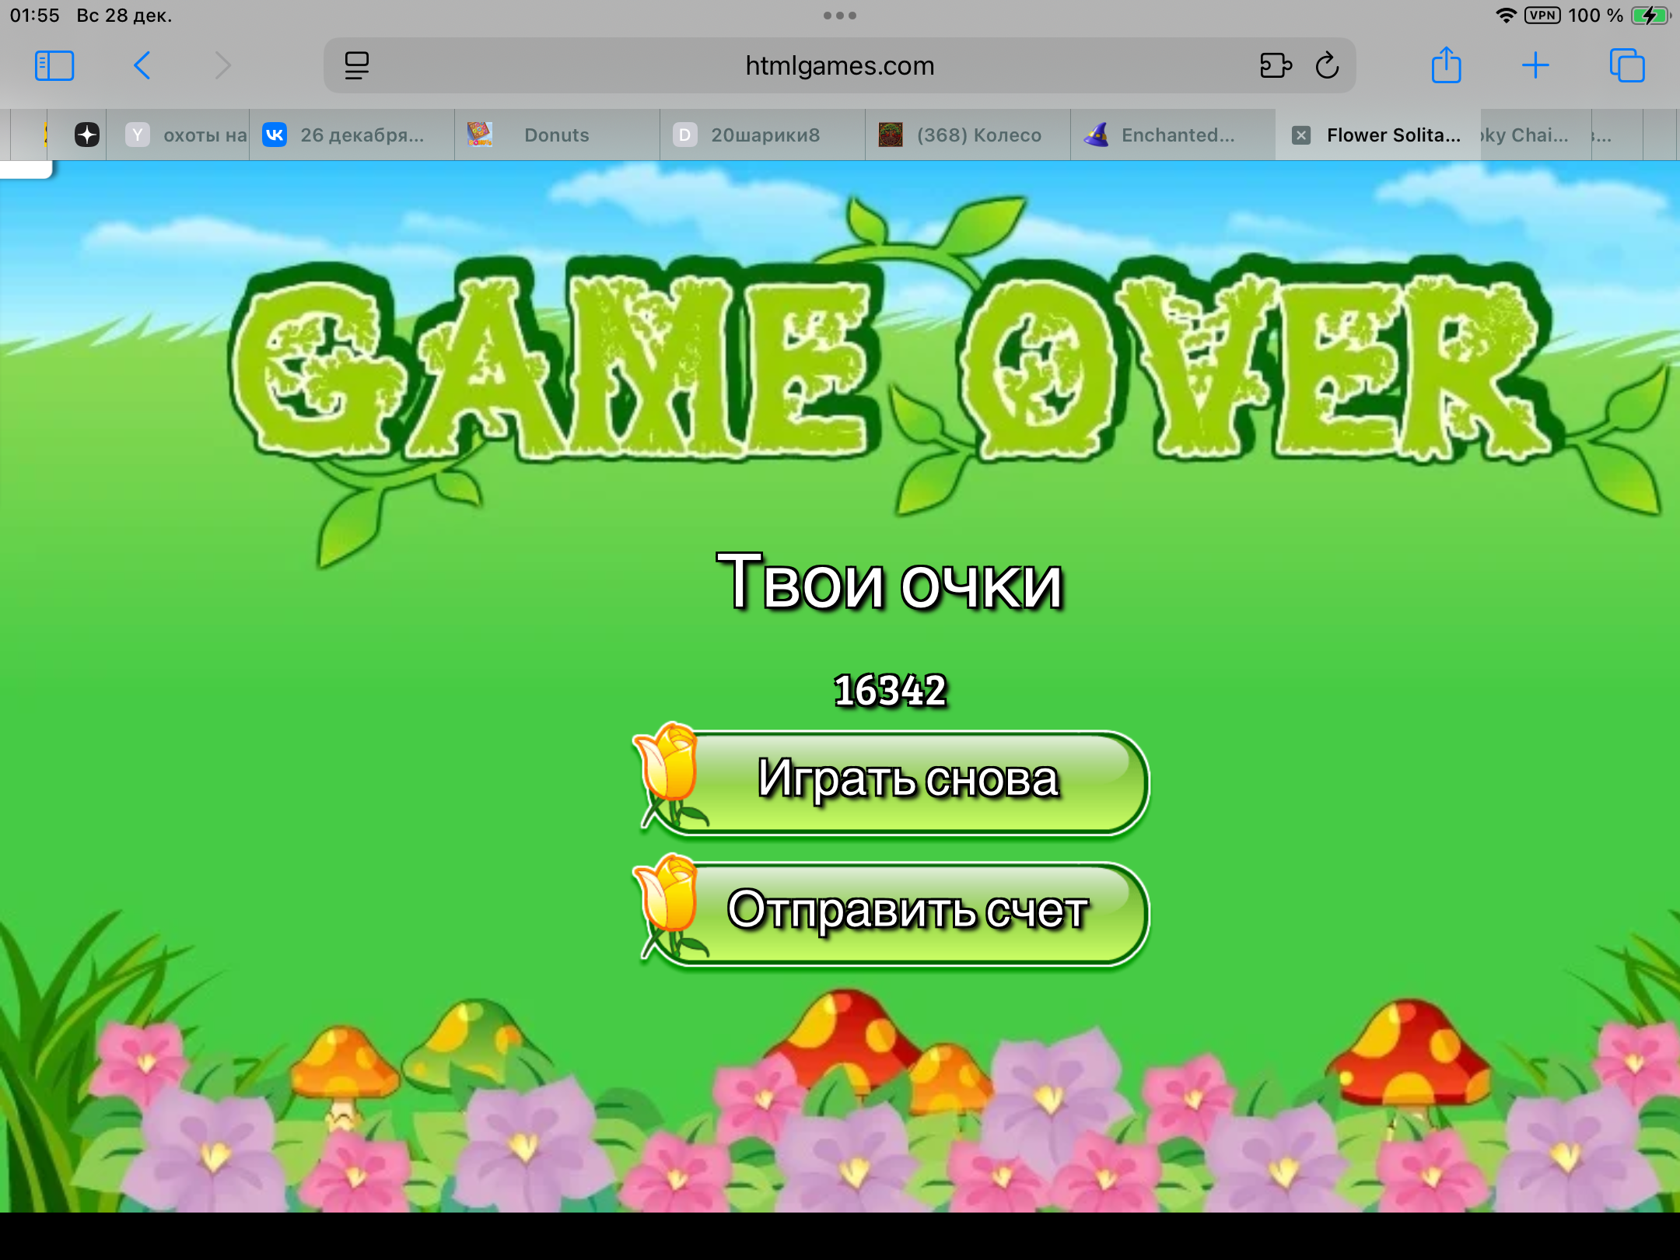Open the extensions puzzle icon
The image size is (1680, 1260).
point(1275,66)
